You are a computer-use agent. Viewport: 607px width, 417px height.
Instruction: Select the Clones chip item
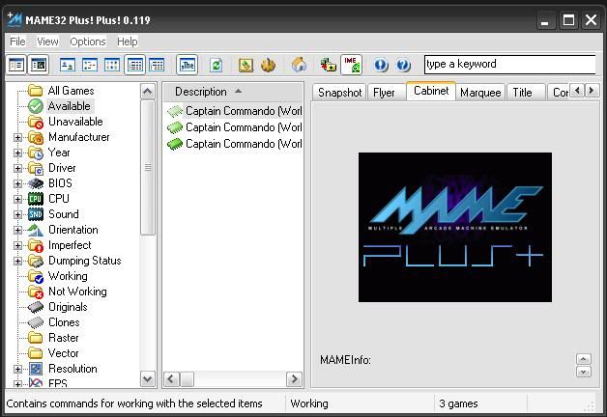point(54,322)
